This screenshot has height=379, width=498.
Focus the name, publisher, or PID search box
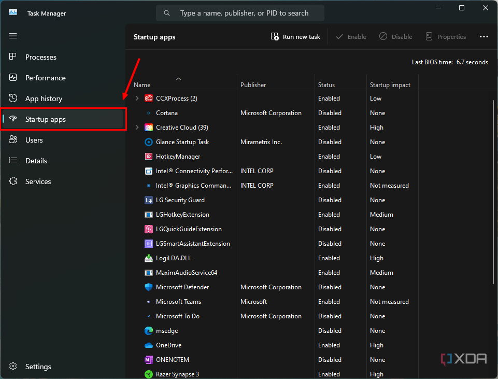point(240,13)
